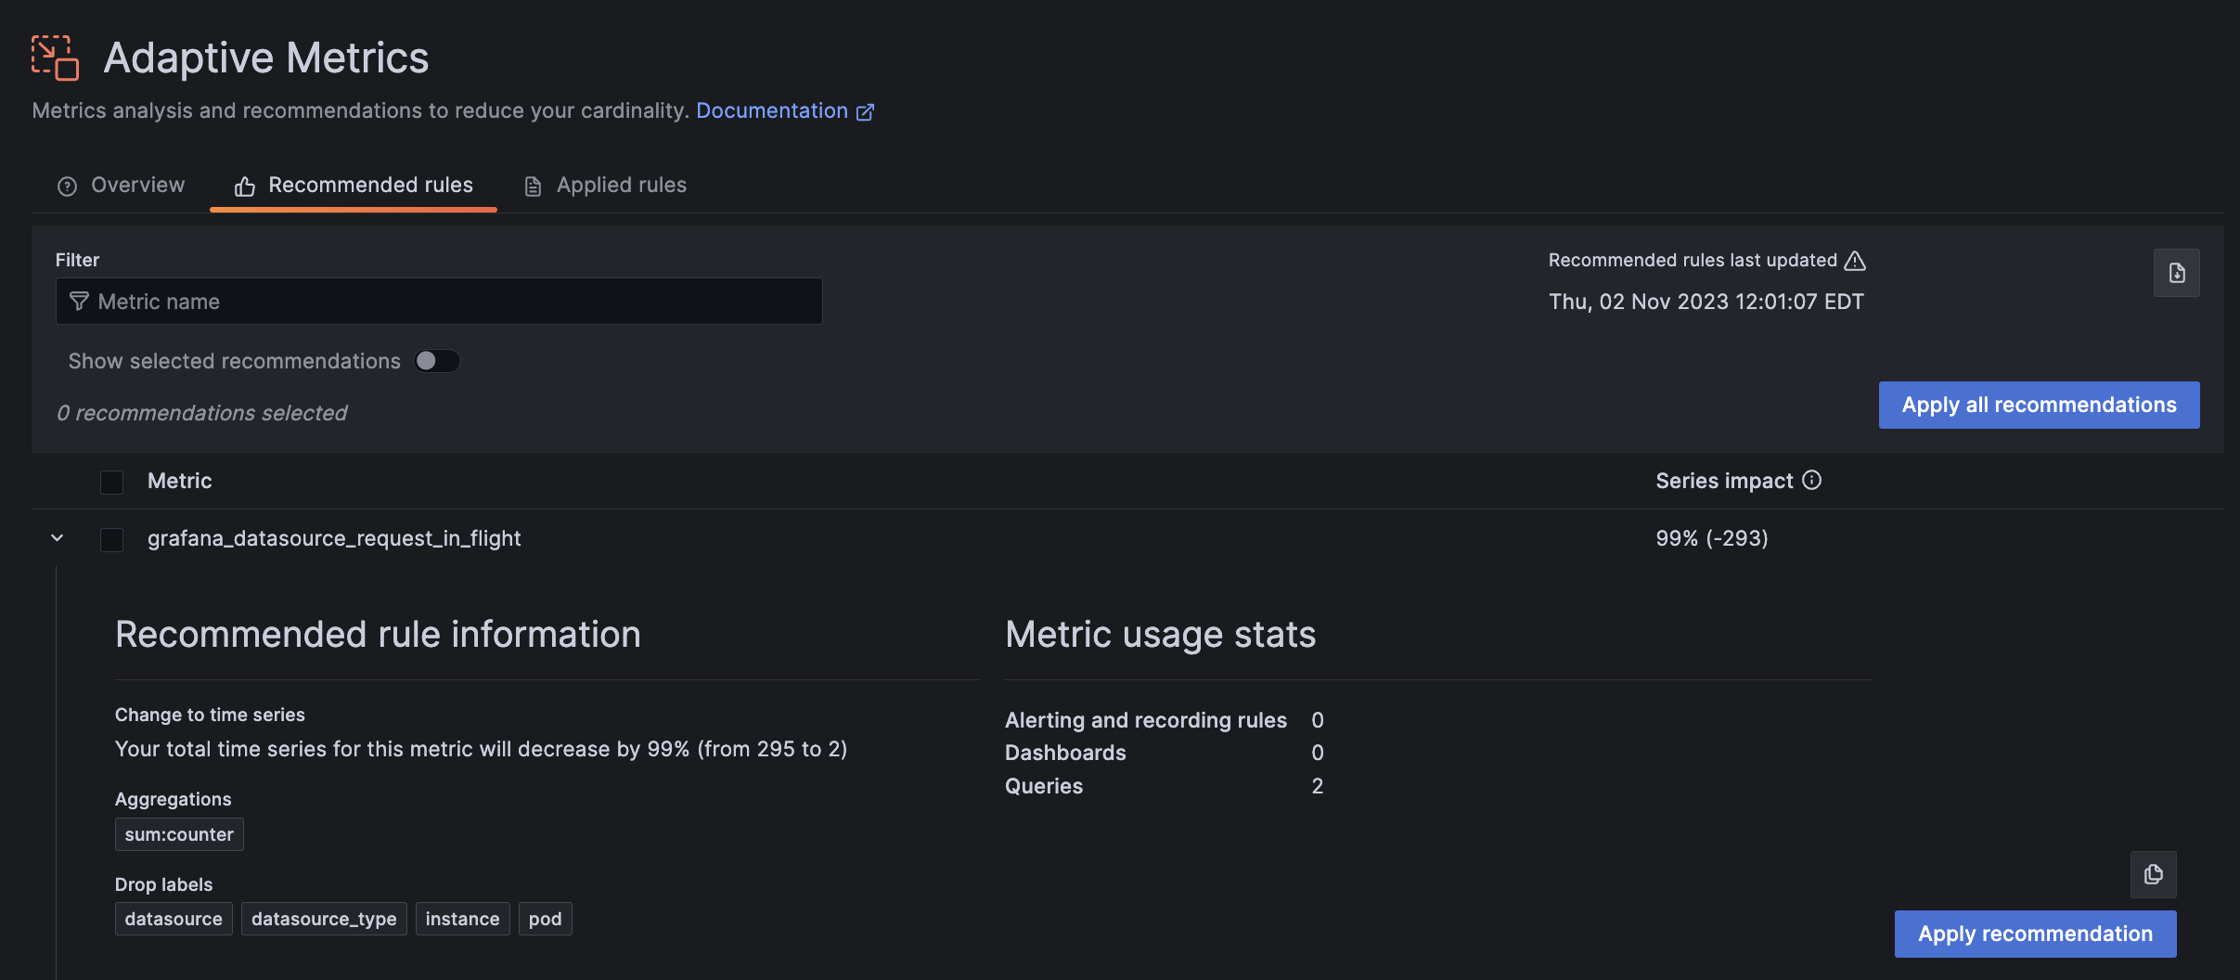
Task: Click Apply all recommendations button
Action: pyautogui.click(x=2039, y=406)
